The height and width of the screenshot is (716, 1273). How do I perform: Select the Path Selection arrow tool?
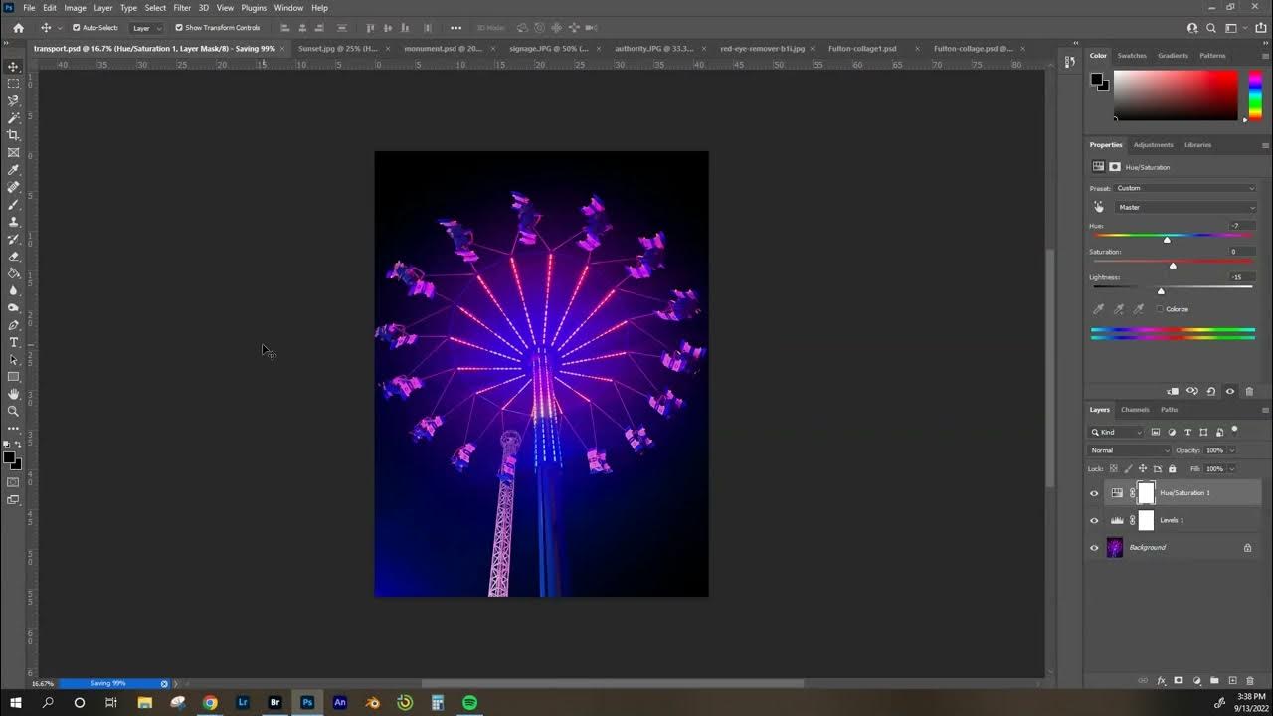click(x=13, y=360)
